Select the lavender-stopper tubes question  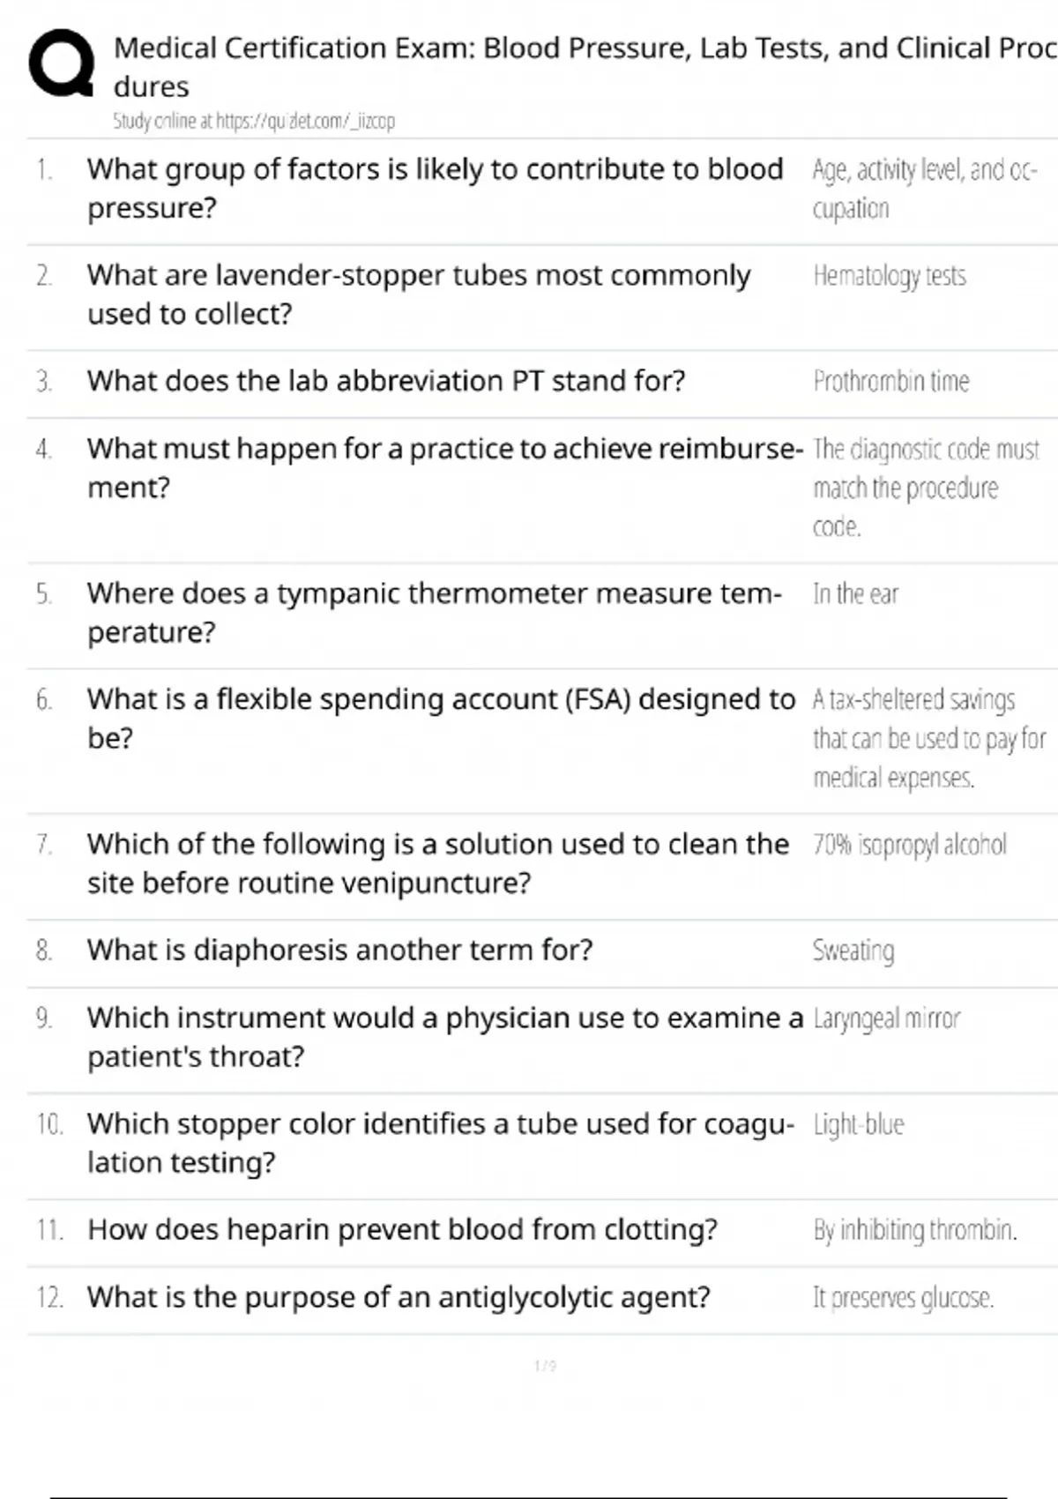pos(419,294)
